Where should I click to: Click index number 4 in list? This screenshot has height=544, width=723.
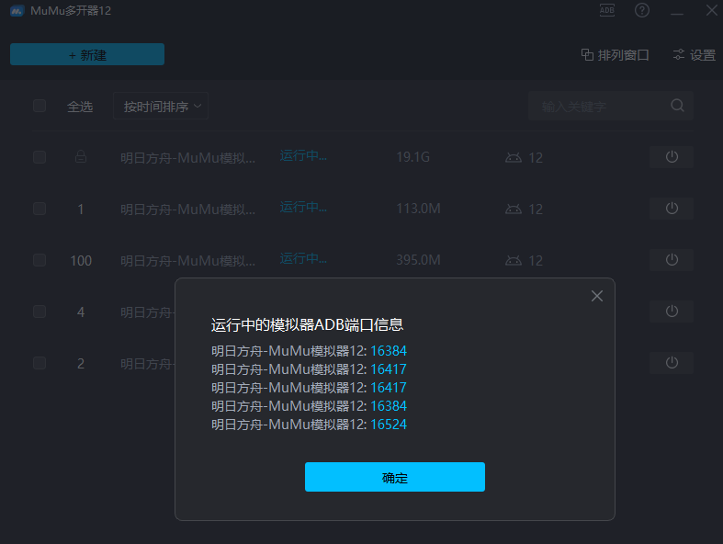point(81,312)
